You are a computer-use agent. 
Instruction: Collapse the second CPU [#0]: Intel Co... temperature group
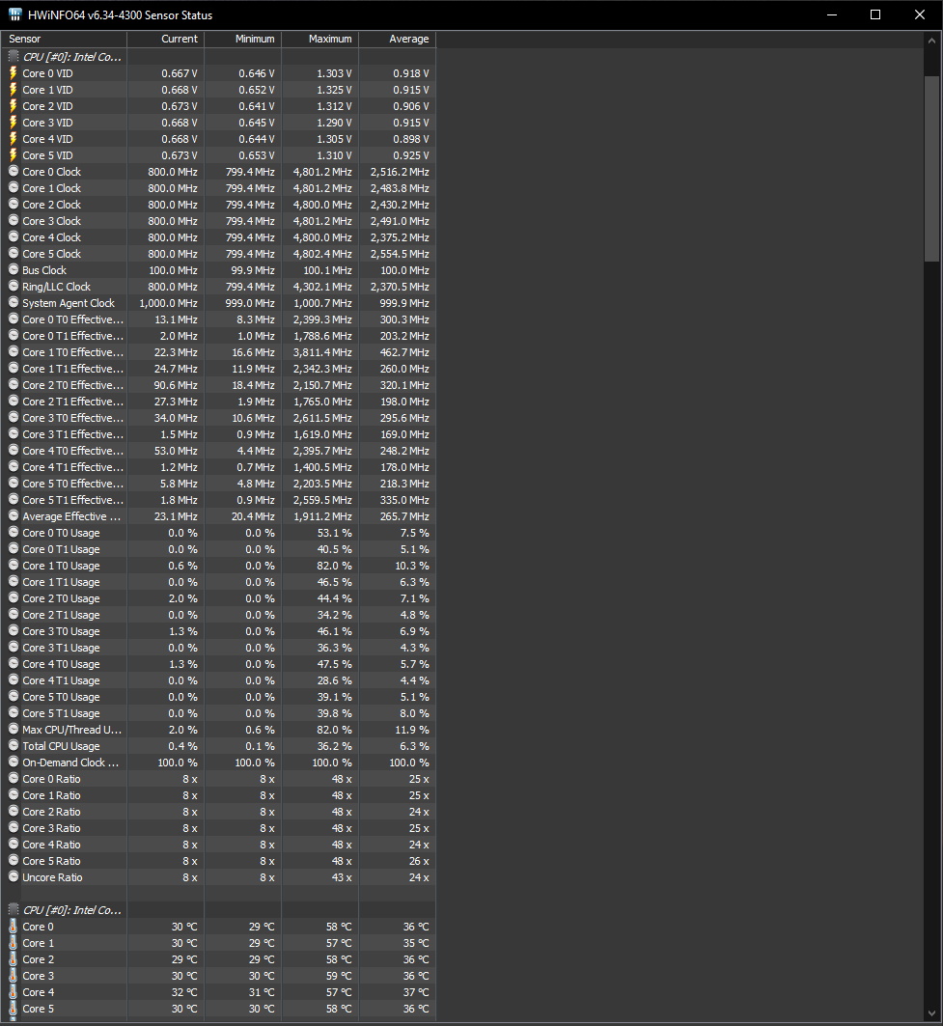(72, 910)
